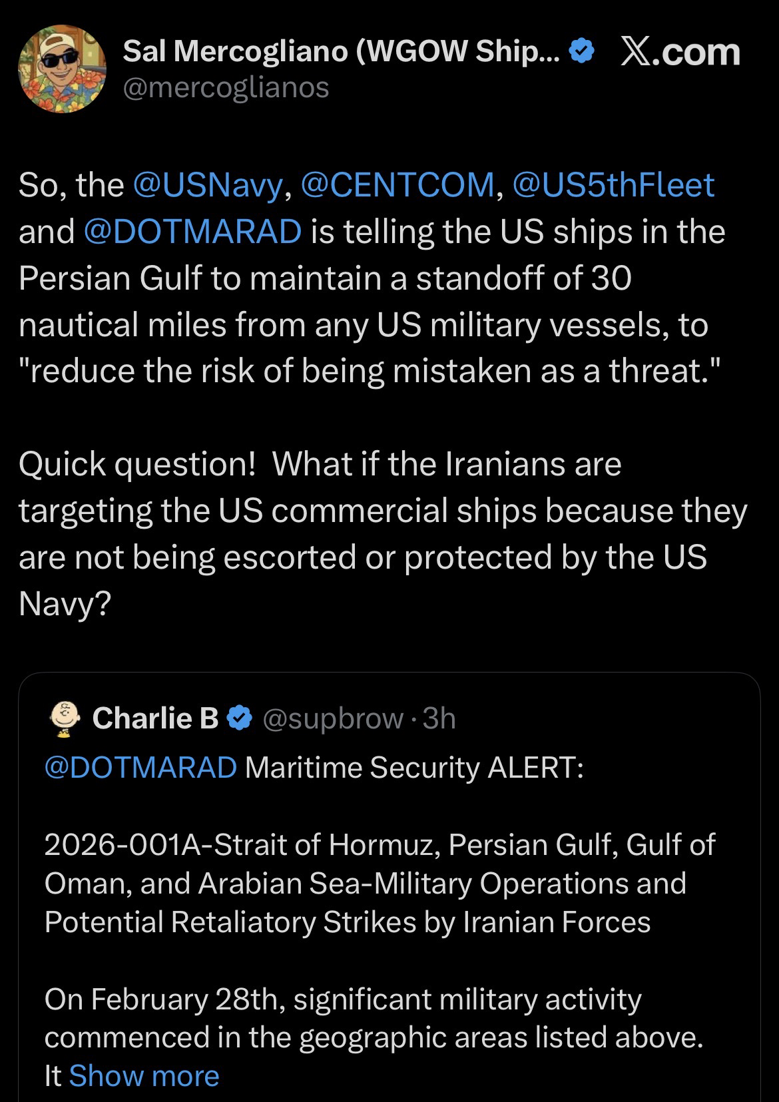Open the @CENTCOM mention
Image resolution: width=779 pixels, height=1102 pixels.
point(398,185)
